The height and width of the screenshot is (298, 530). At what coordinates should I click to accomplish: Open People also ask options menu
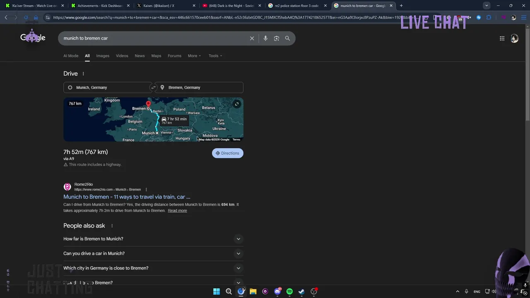point(112,226)
